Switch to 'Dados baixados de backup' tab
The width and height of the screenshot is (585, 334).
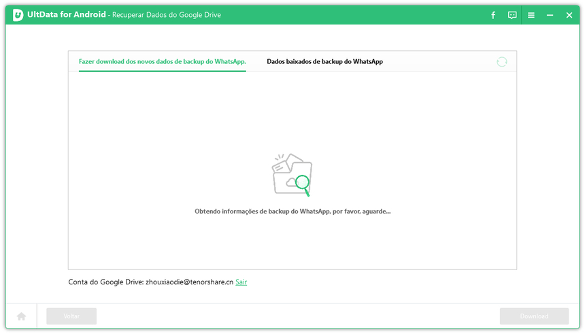click(x=324, y=61)
